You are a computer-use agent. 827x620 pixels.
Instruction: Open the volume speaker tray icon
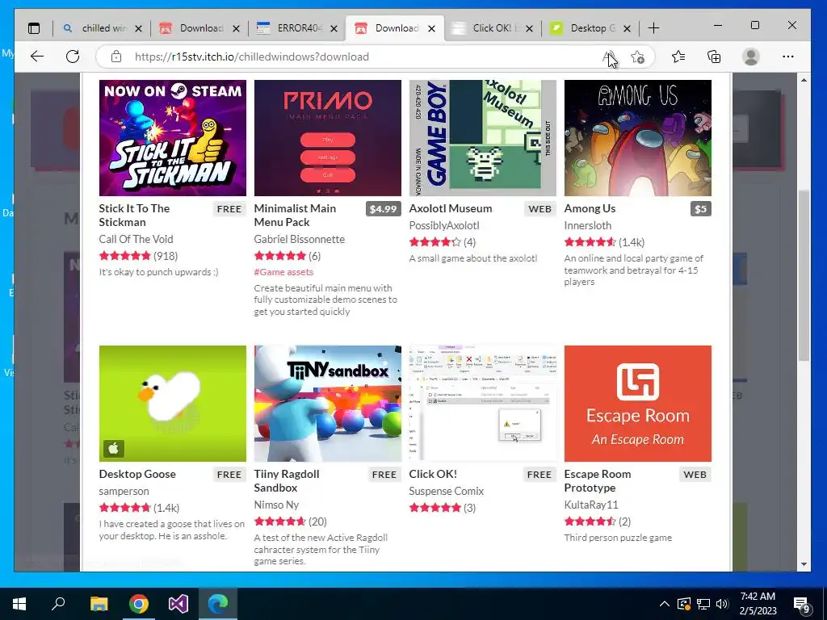(723, 604)
